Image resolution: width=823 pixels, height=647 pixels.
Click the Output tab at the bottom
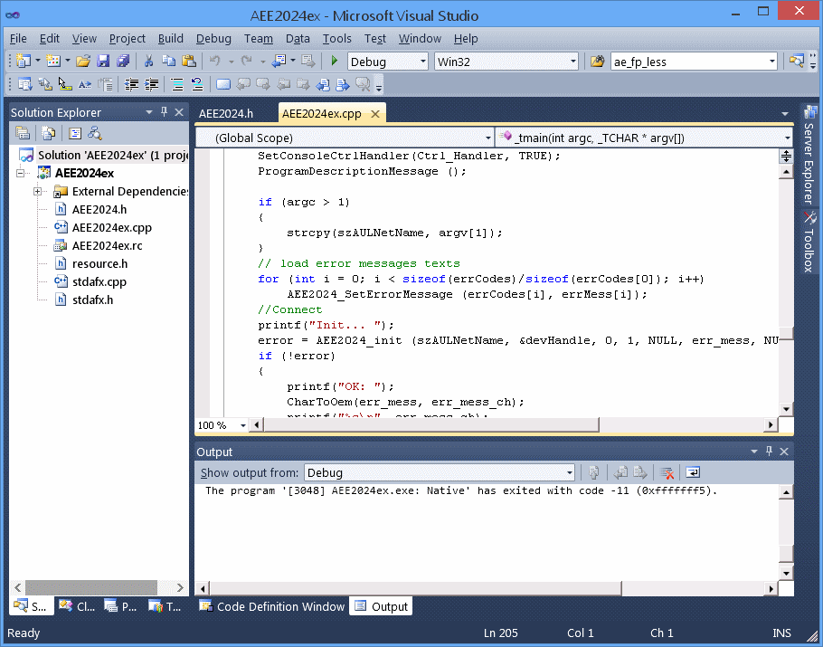pyautogui.click(x=382, y=606)
